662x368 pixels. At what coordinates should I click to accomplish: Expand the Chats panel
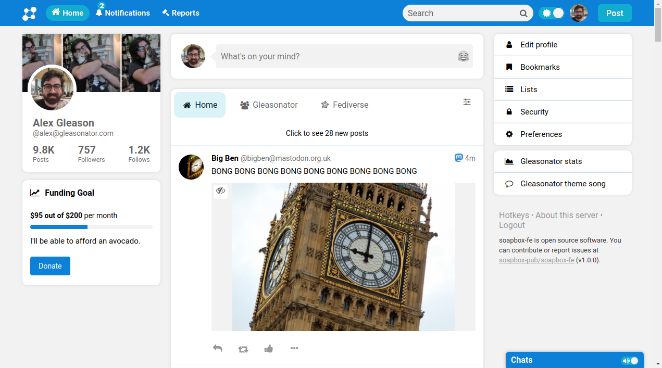pyautogui.click(x=563, y=360)
